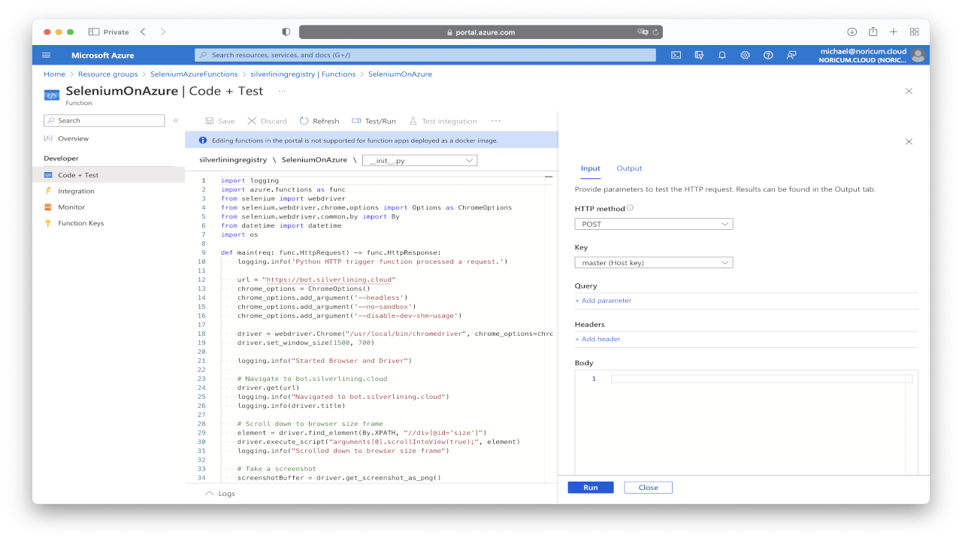Refresh the function code
The height and width of the screenshot is (541, 962).
point(319,121)
